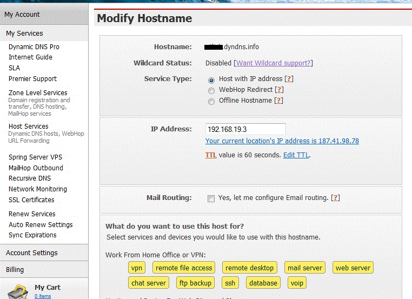The image size is (412, 299).
Task: Click the IP Address input field
Action: 245,129
